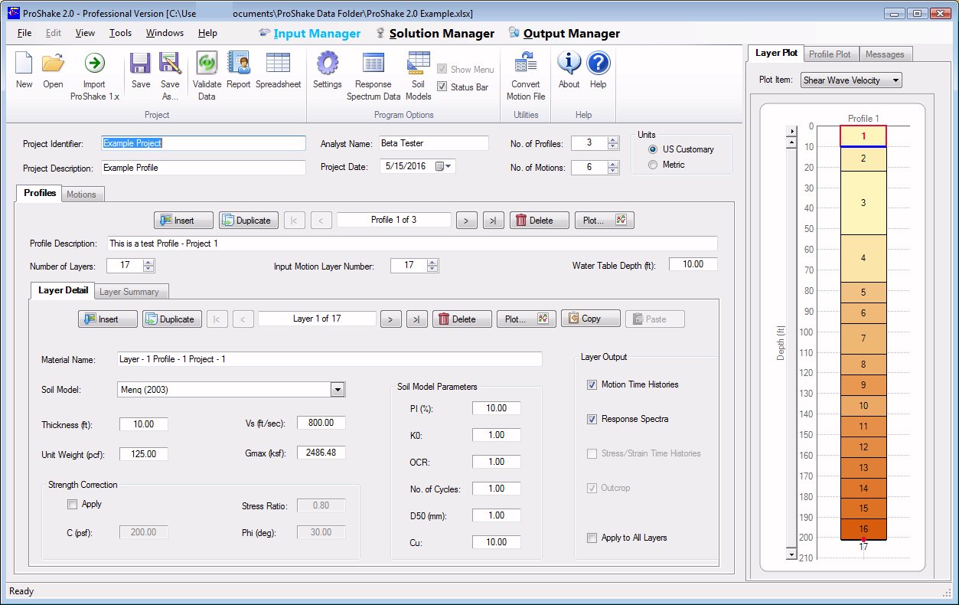The image size is (959, 605).
Task: Open the File menu
Action: tap(24, 33)
